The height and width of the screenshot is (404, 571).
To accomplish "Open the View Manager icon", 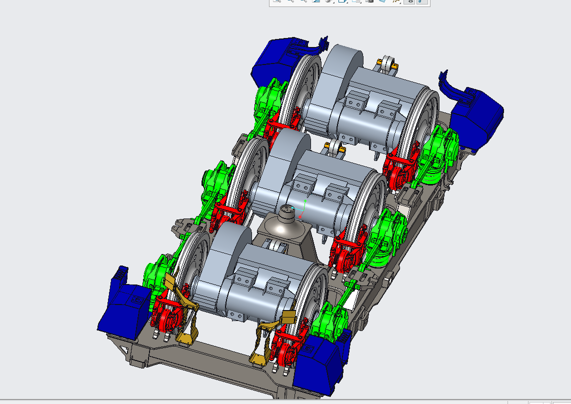I will coord(356,0).
